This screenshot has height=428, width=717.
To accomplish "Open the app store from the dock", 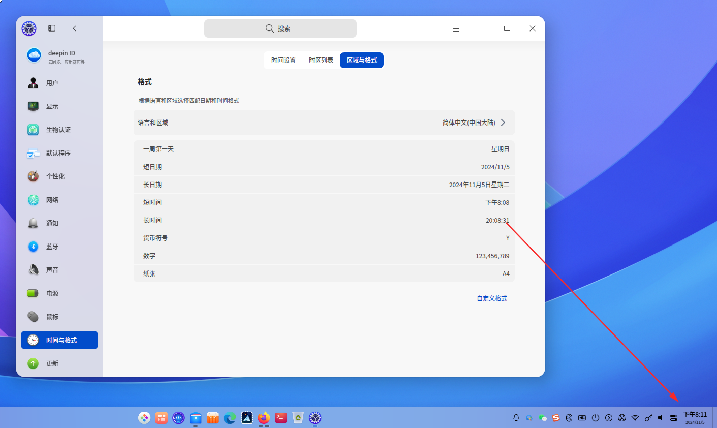I will (x=213, y=418).
